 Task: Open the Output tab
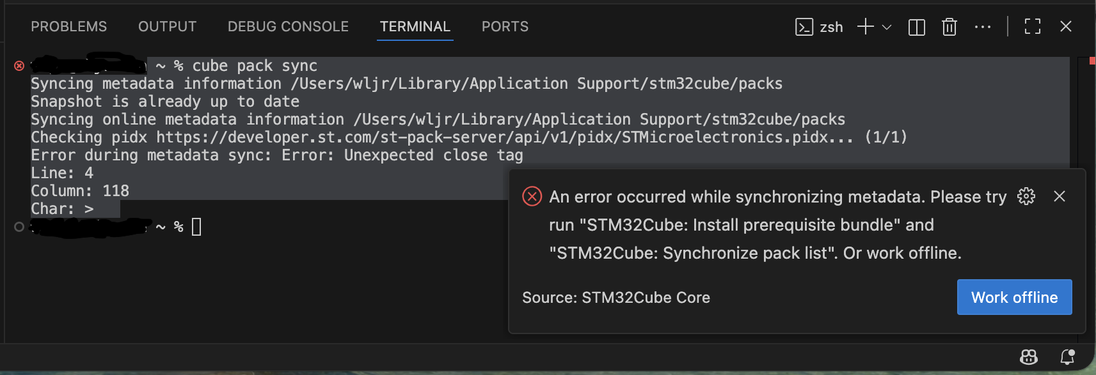(x=167, y=27)
